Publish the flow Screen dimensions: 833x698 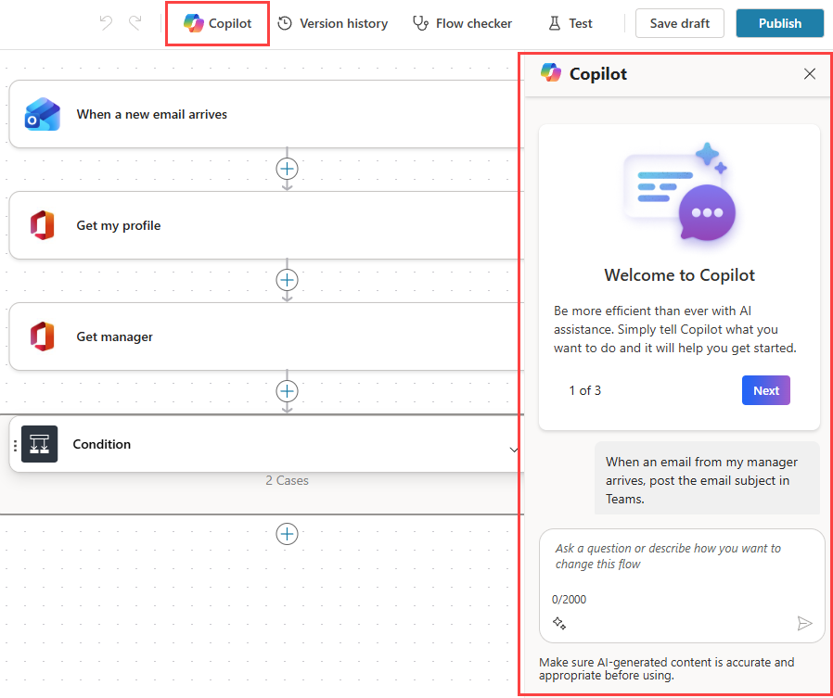click(x=779, y=23)
